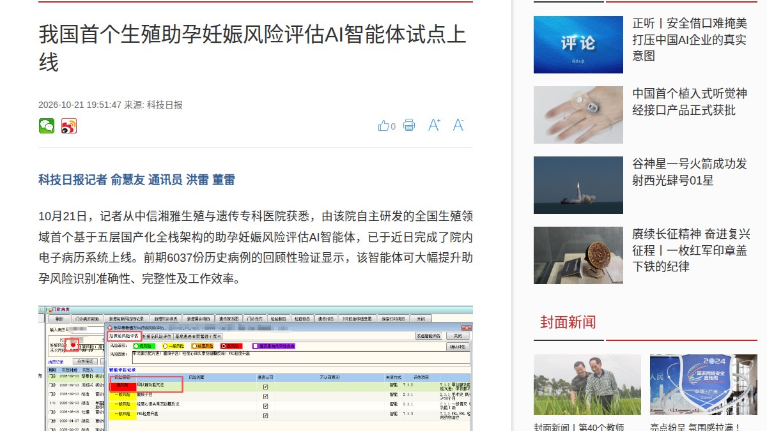
Task: Open the Red Army seal thumbnail
Action: [x=578, y=255]
